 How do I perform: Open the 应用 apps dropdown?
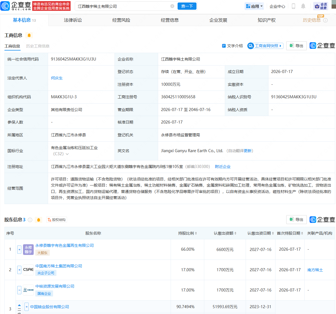click(254, 6)
